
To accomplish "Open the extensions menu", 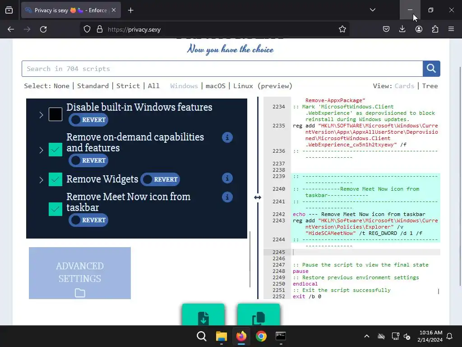I will (x=435, y=29).
